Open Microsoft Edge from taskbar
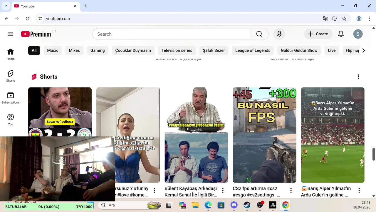Screen dimensions: 376x212 [208, 205]
